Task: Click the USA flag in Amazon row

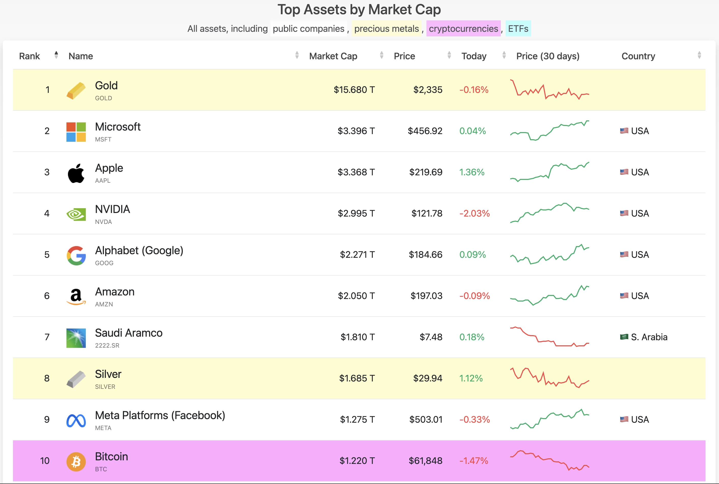Action: click(x=624, y=296)
